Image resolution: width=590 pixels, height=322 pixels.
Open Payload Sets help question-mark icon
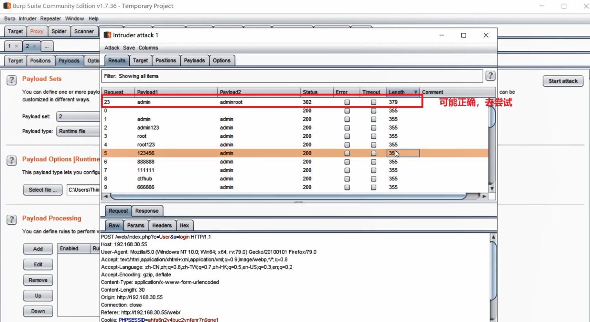(11, 80)
